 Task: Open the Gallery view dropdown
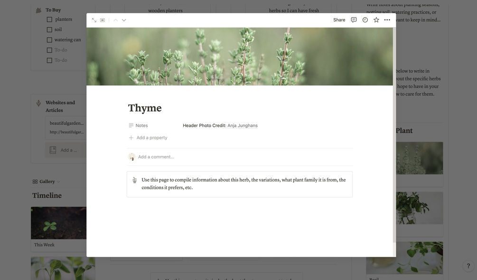pyautogui.click(x=46, y=182)
